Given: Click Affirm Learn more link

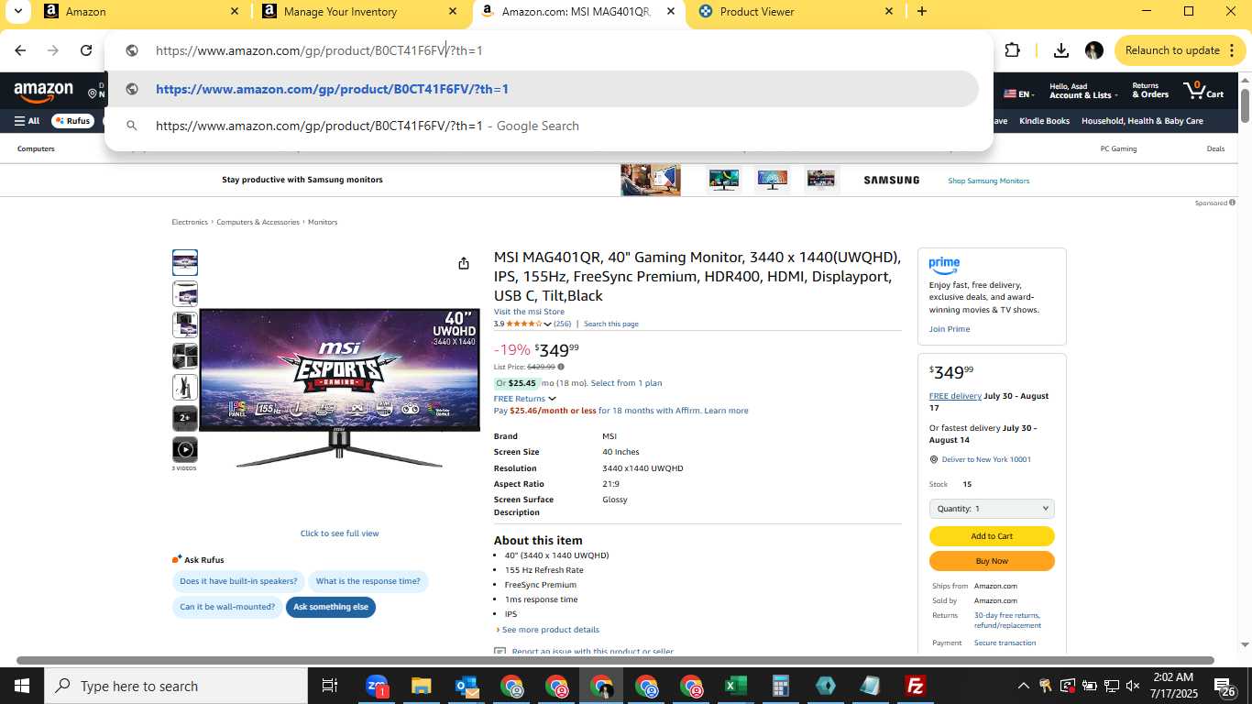Looking at the screenshot, I should coord(726,411).
